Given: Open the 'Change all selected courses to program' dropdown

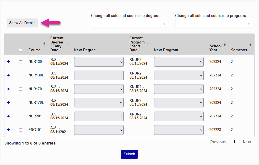Looking at the screenshot, I should click(x=213, y=23).
